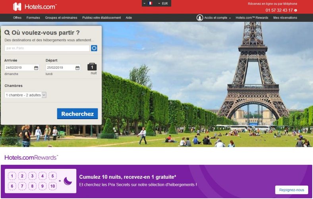313x199 pixels.
Task: Click the stamp card number 10
Action: [53, 186]
